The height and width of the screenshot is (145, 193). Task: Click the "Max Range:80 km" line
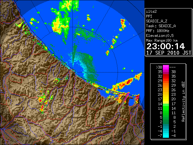coord(162,40)
